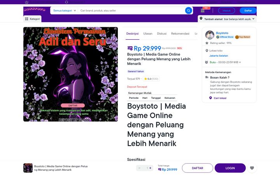This screenshot has height=175, width=280.
Task: Click the Keluaran column header
Action: pyautogui.click(x=170, y=98)
